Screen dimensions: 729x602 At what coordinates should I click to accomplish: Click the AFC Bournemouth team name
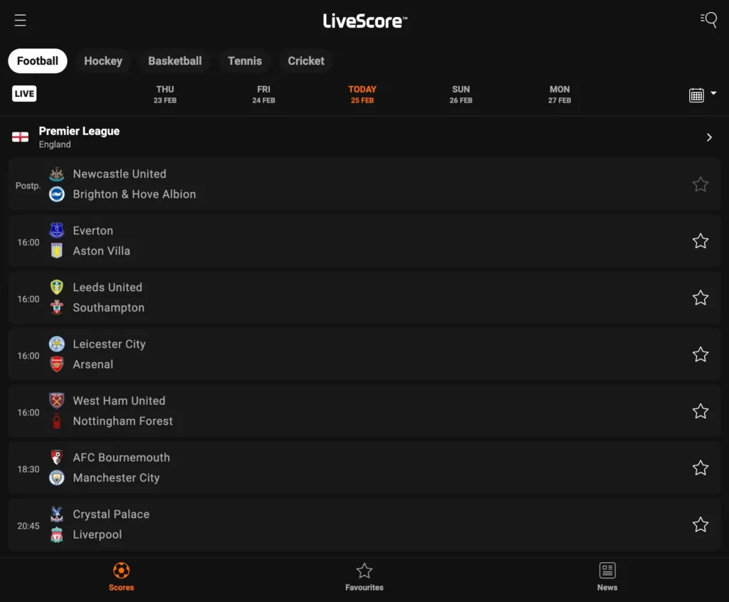coord(121,458)
